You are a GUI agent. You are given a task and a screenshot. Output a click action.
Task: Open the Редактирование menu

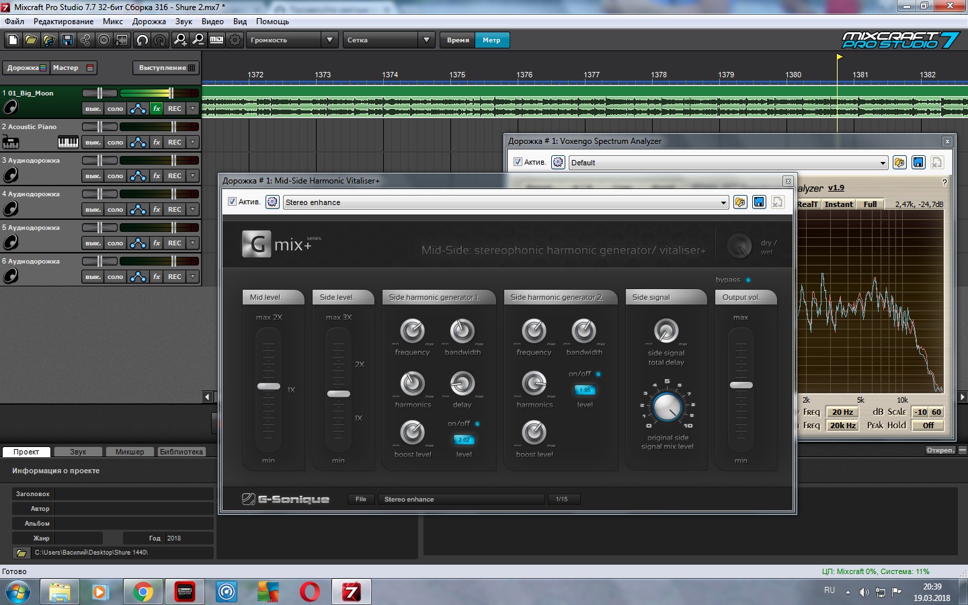63,22
